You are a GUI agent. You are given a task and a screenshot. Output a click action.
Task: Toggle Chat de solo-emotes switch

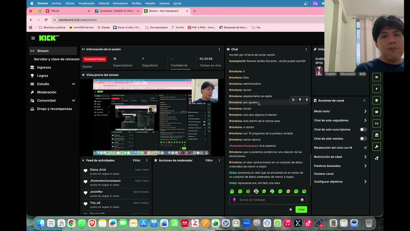click(363, 139)
